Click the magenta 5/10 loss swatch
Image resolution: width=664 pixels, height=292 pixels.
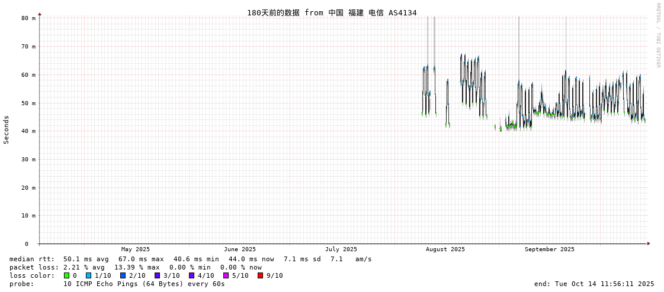pos(226,275)
